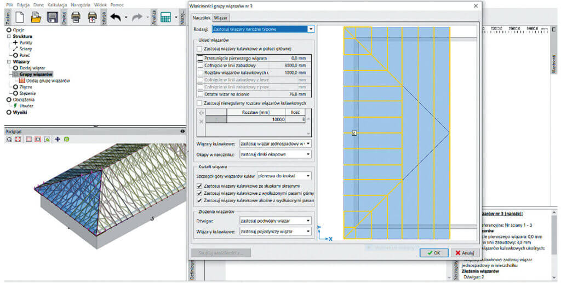The width and height of the screenshot is (561, 283).
Task: Click the Save floppy disk icon
Action: pyautogui.click(x=53, y=17)
